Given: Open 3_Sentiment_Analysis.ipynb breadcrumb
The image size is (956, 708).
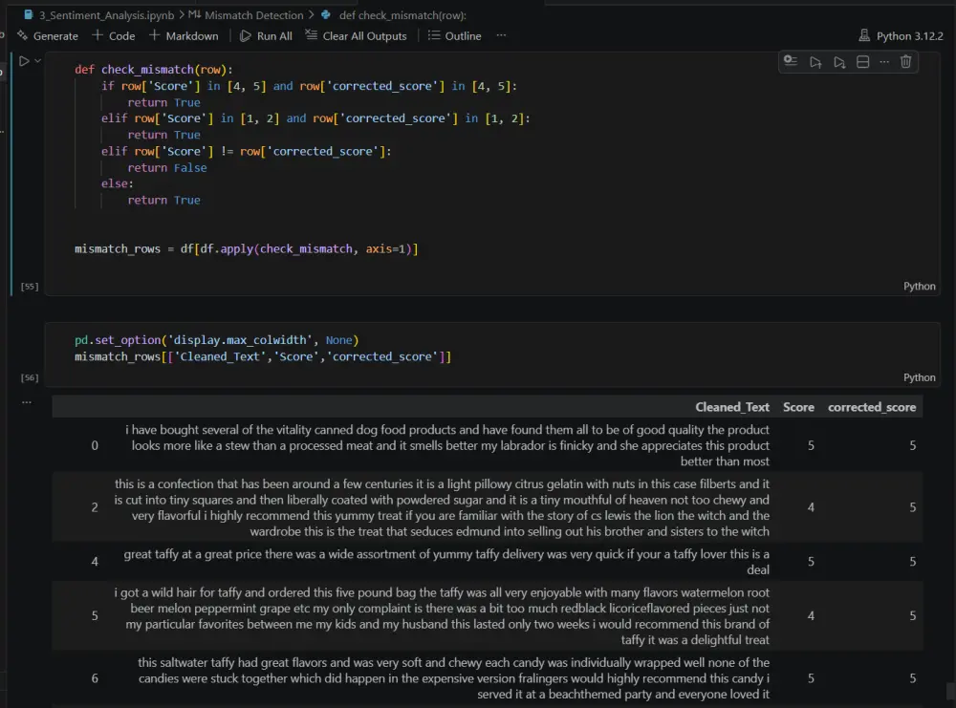Looking at the screenshot, I should click(x=107, y=15).
